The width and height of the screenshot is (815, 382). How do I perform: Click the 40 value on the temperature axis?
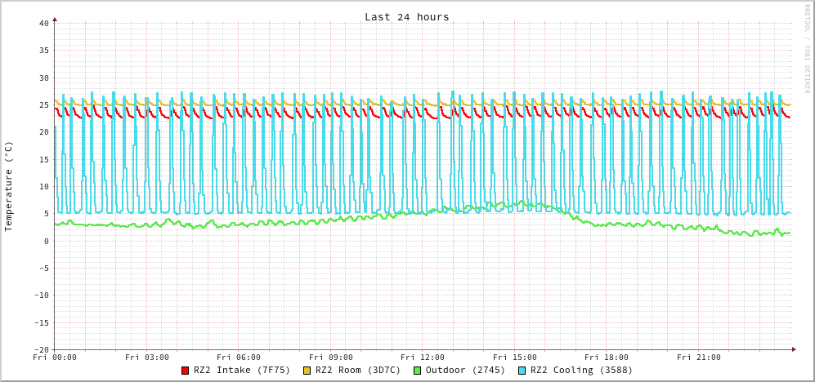click(43, 23)
